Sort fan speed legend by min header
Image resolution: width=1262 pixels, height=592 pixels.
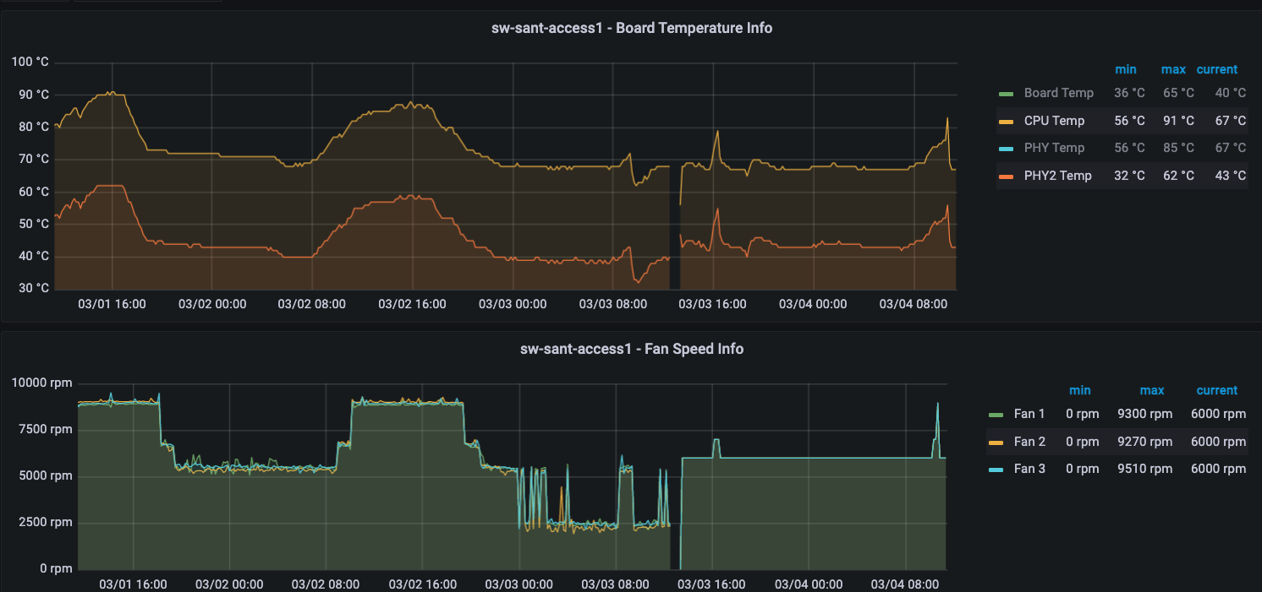click(x=1079, y=390)
